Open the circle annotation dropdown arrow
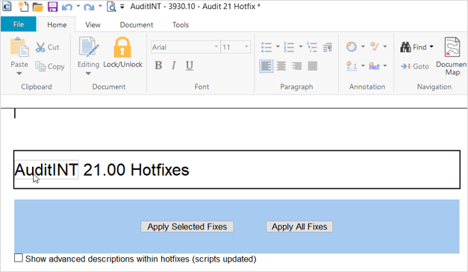468x272 pixels. pos(363,46)
